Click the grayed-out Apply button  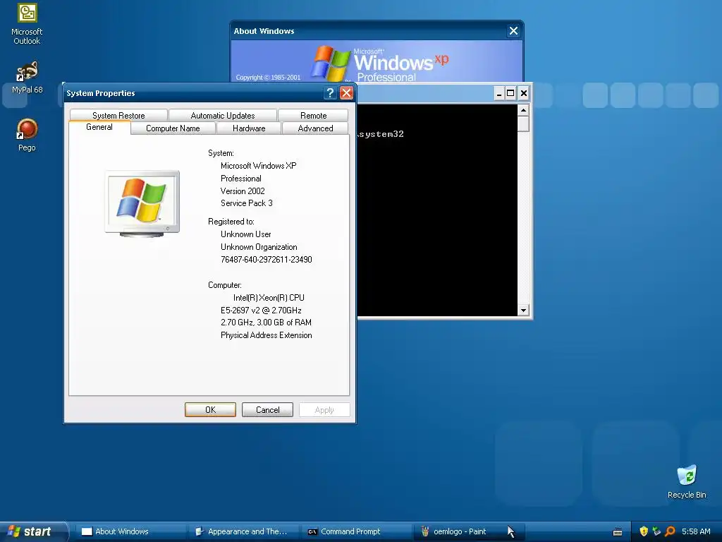[324, 410]
